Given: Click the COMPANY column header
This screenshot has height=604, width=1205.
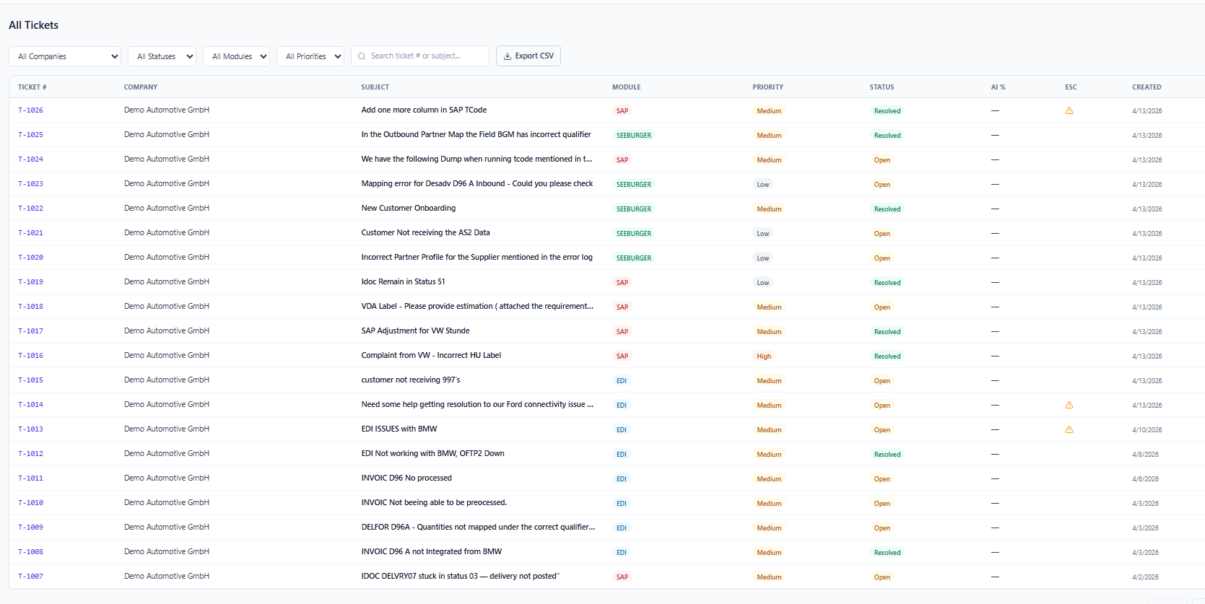Looking at the screenshot, I should click(x=141, y=87).
